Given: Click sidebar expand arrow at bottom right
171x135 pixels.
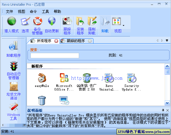Looking at the screenshot, I should pos(25,125).
